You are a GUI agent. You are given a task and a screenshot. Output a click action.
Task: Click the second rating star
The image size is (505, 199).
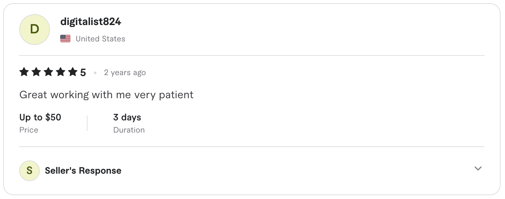click(x=36, y=72)
